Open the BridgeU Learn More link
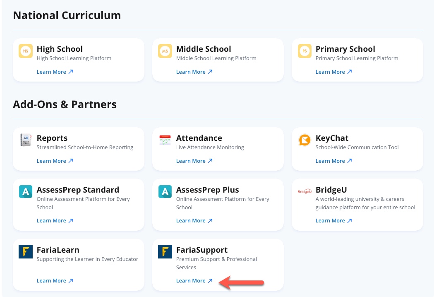Viewport: 434px width, 297px height. coord(334,221)
